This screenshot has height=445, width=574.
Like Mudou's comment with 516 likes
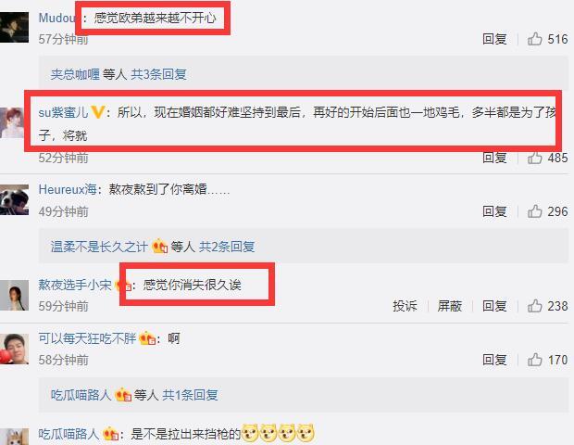(534, 39)
